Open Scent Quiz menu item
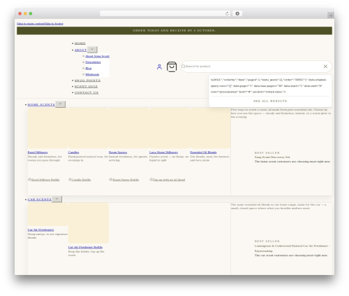 (86, 87)
